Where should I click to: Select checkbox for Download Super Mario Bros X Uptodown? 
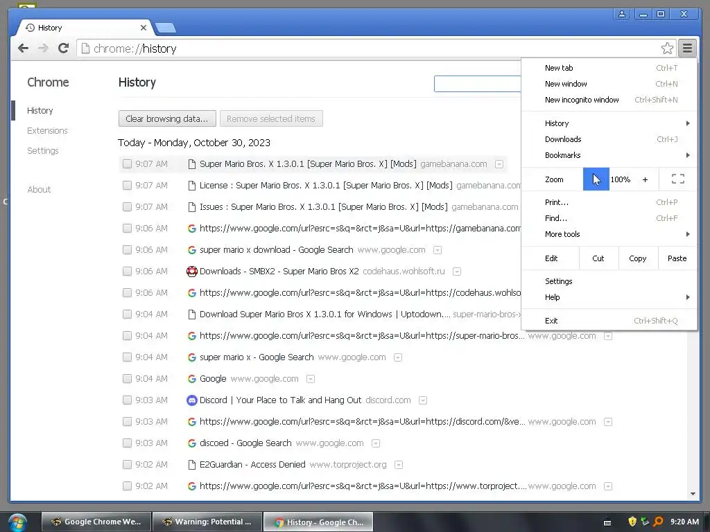pos(128,314)
